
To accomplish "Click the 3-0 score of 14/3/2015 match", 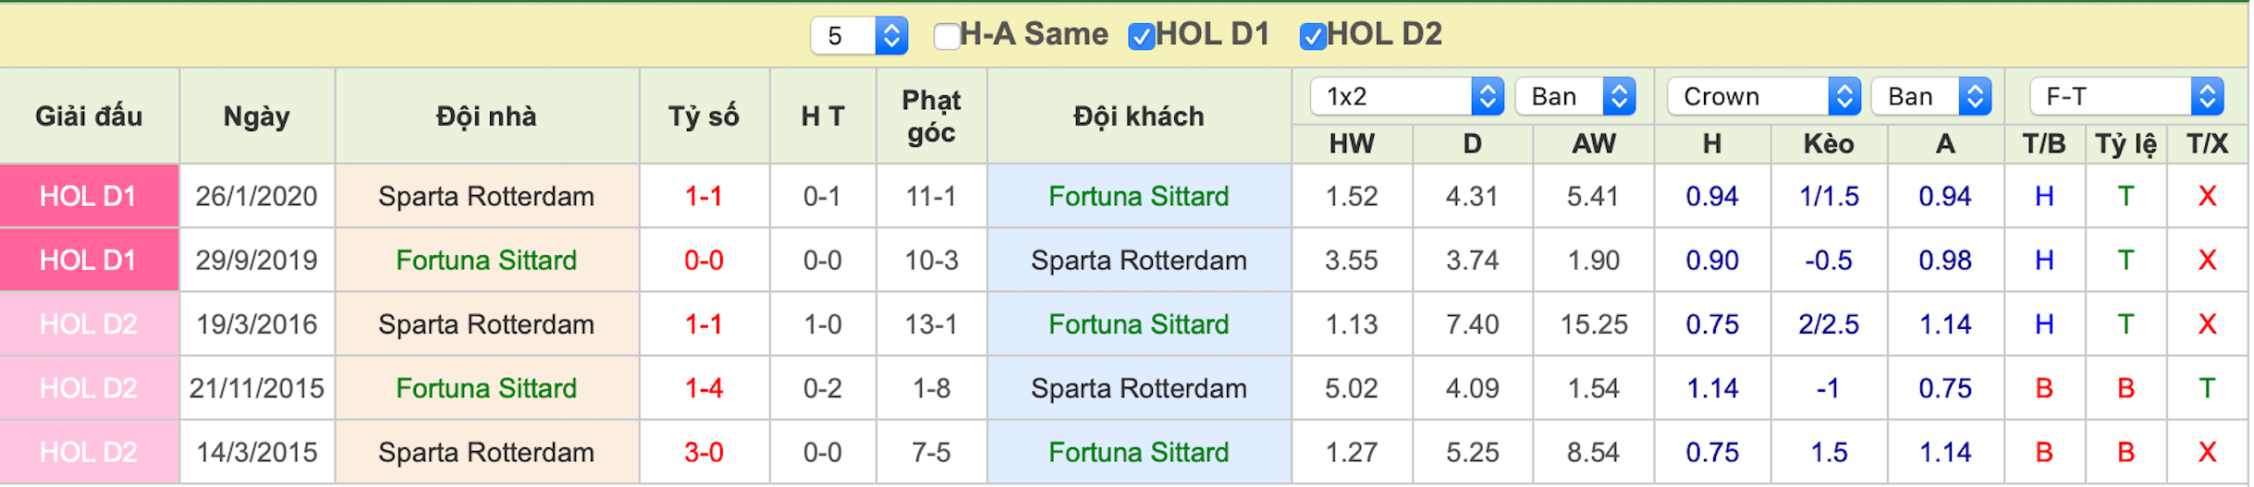I will (x=704, y=452).
